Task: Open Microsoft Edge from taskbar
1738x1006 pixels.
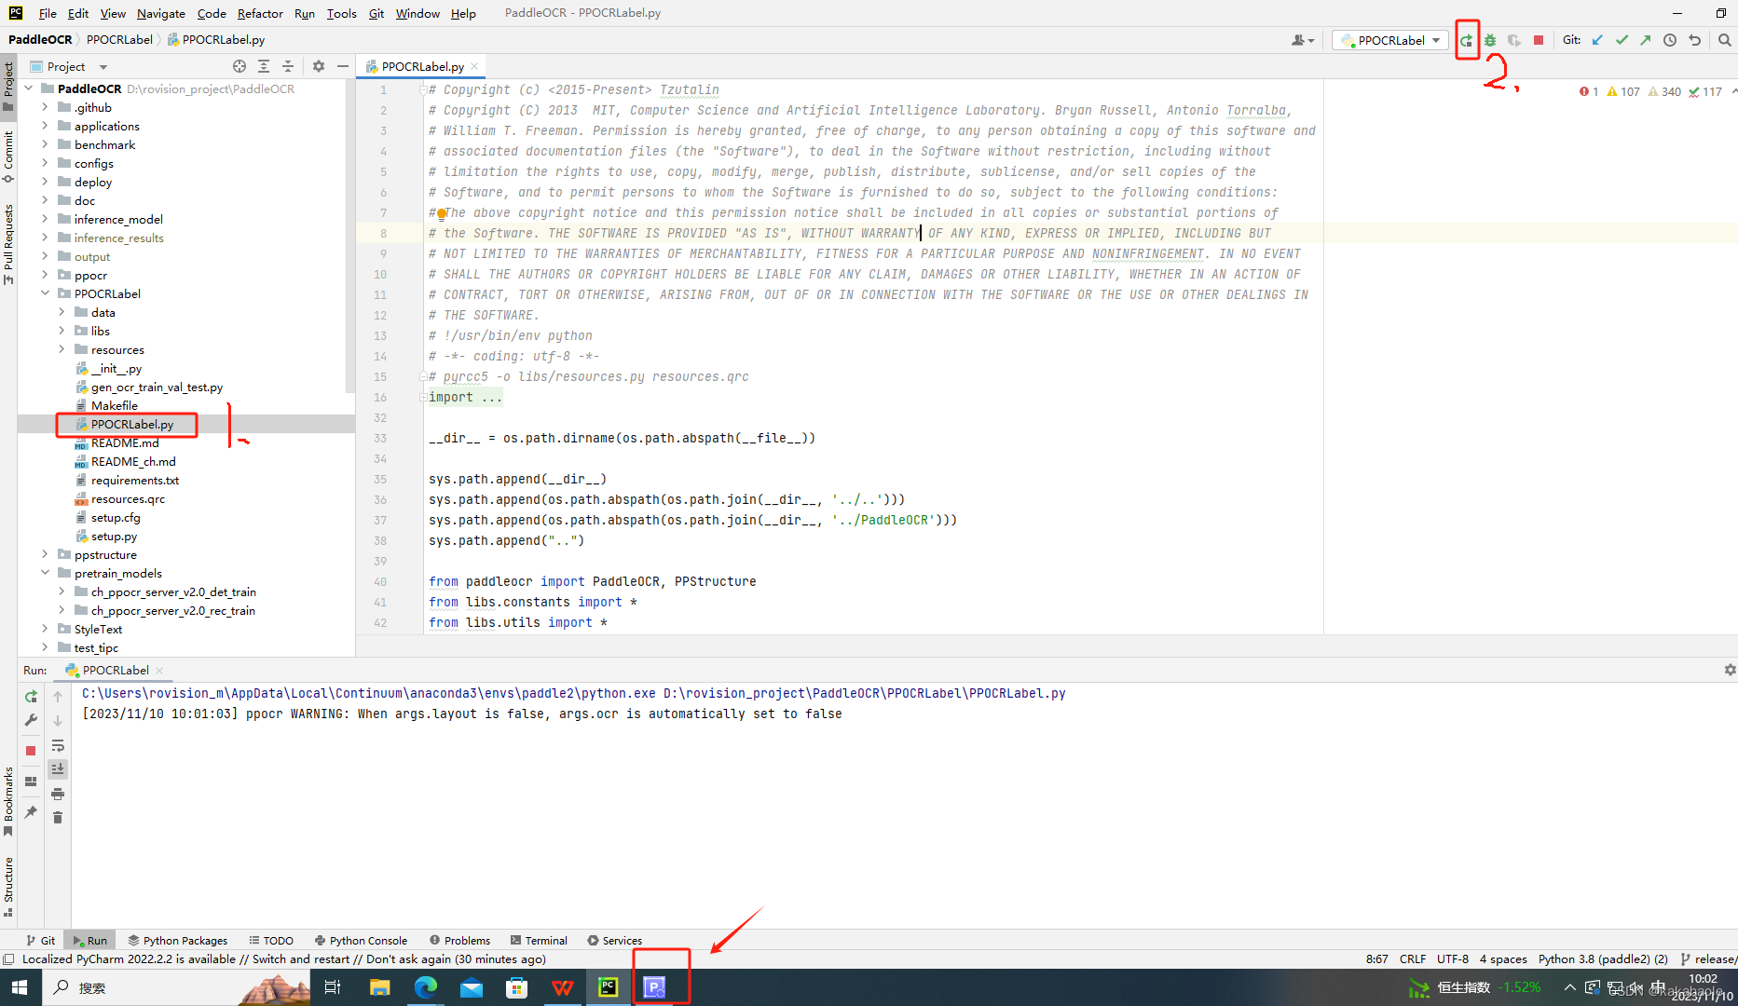Action: point(425,987)
